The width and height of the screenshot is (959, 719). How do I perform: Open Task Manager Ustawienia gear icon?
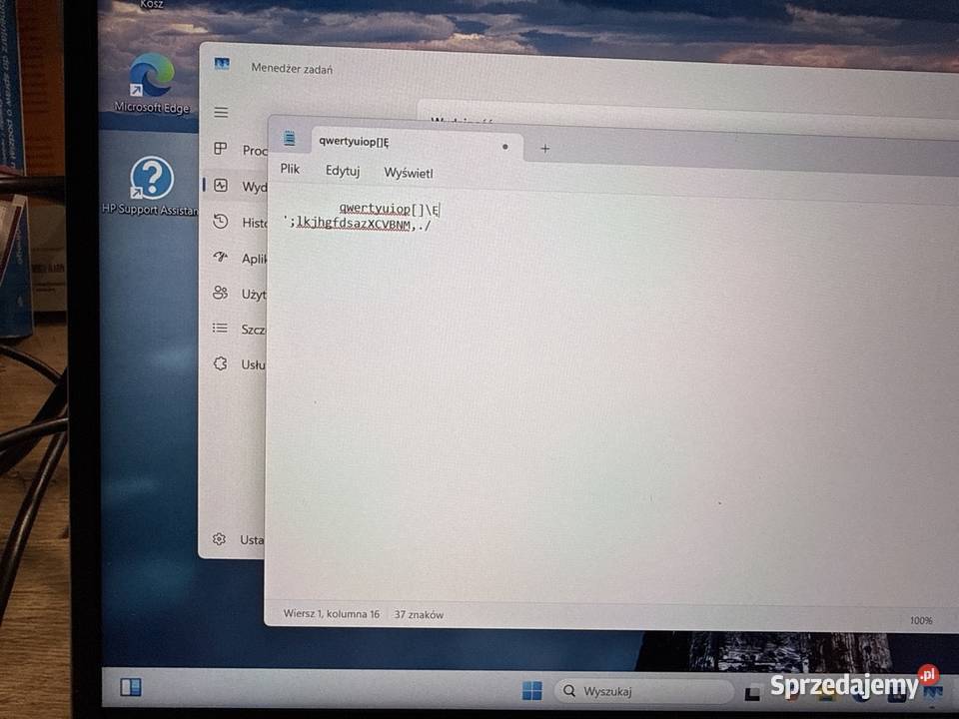pyautogui.click(x=219, y=539)
